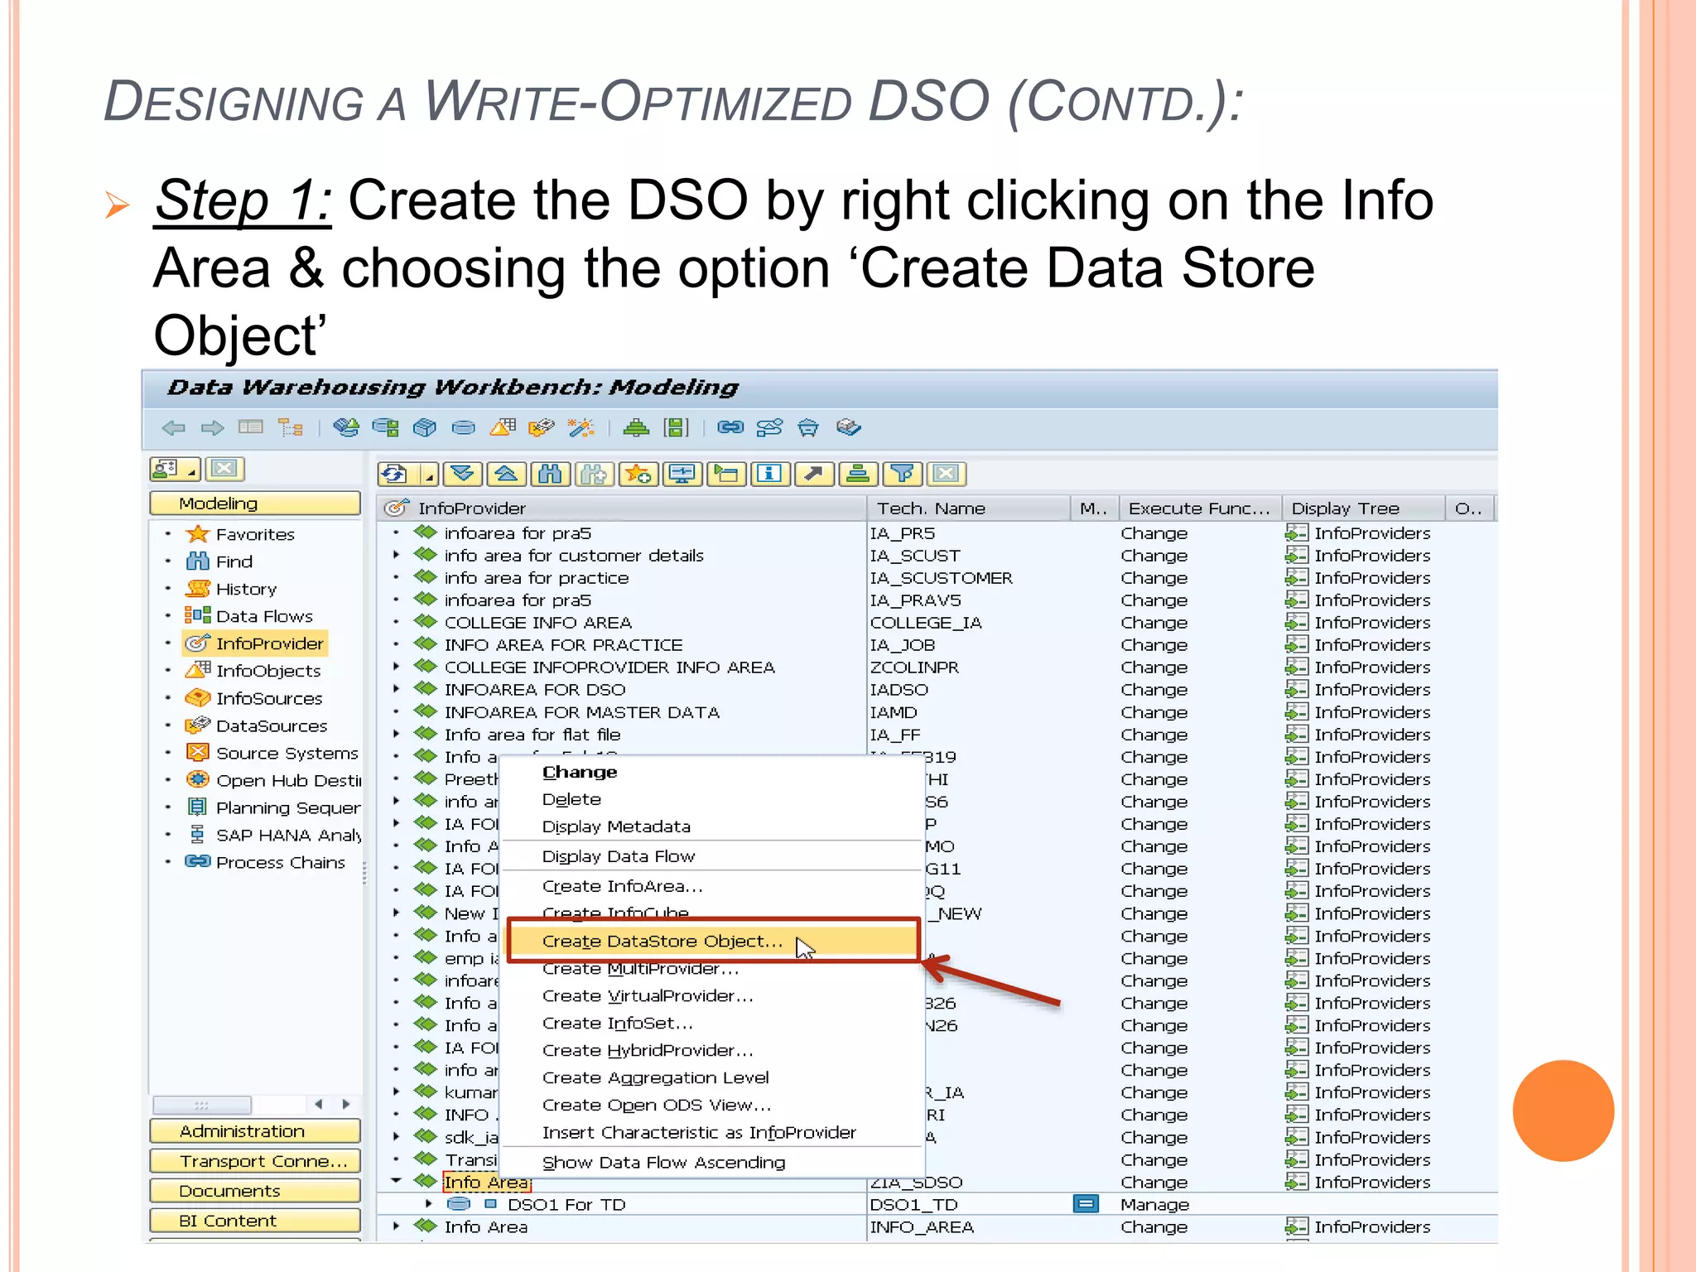Click the black diagonal arrow button

click(814, 475)
